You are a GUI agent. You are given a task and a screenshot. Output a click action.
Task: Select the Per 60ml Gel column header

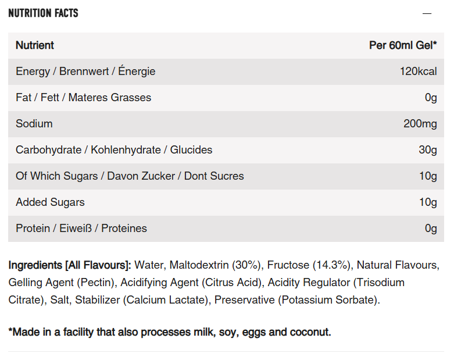coord(403,45)
